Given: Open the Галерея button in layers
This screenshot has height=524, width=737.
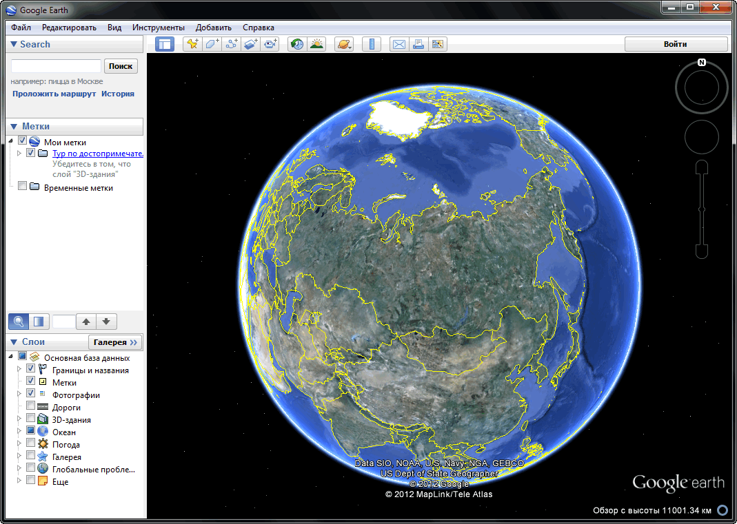Looking at the screenshot, I should 115,342.
